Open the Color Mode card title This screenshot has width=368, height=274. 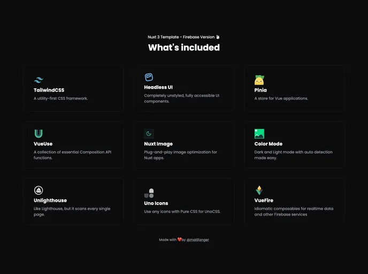tap(268, 144)
